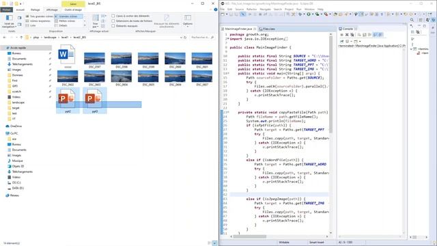Viewport: 437px width, 246px height.
Task: Open the Partage ribbon tab
Action: [35, 10]
